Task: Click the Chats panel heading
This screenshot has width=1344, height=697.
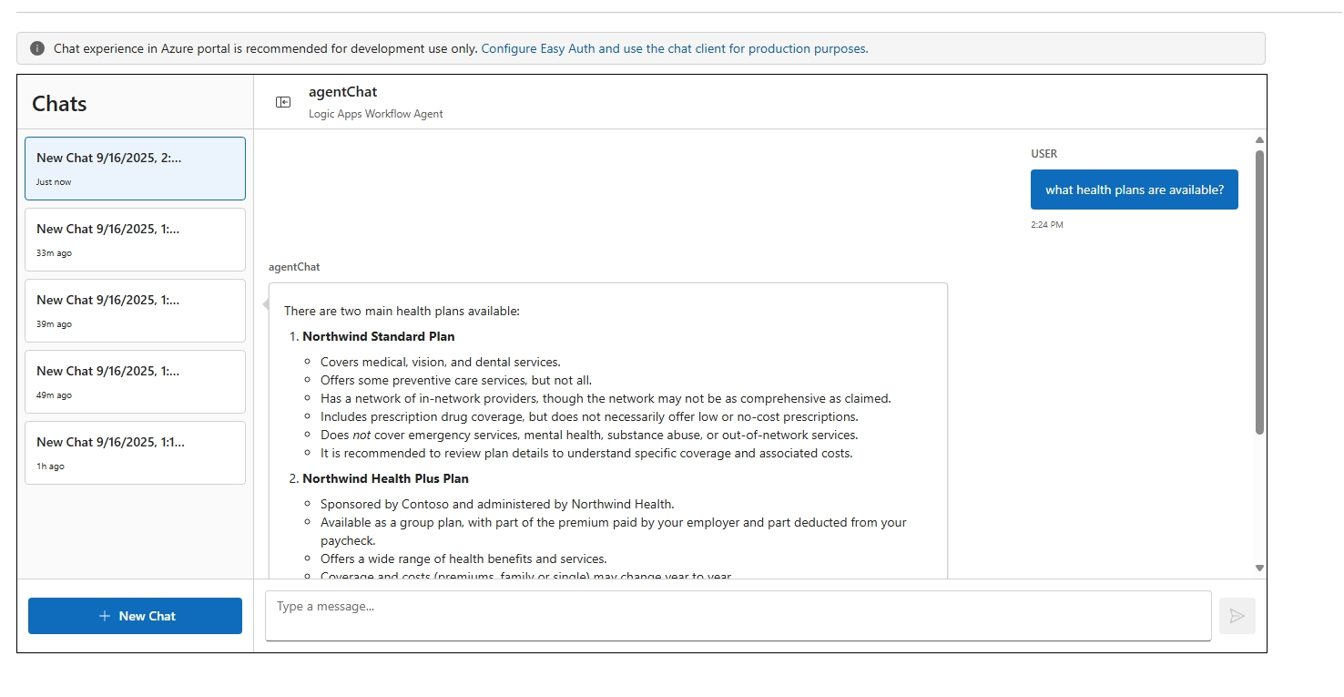Action: click(58, 103)
